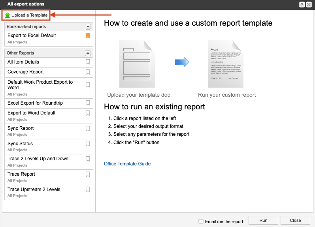The image size is (315, 227).
Task: Open the Office Template Guide link
Action: [127, 164]
